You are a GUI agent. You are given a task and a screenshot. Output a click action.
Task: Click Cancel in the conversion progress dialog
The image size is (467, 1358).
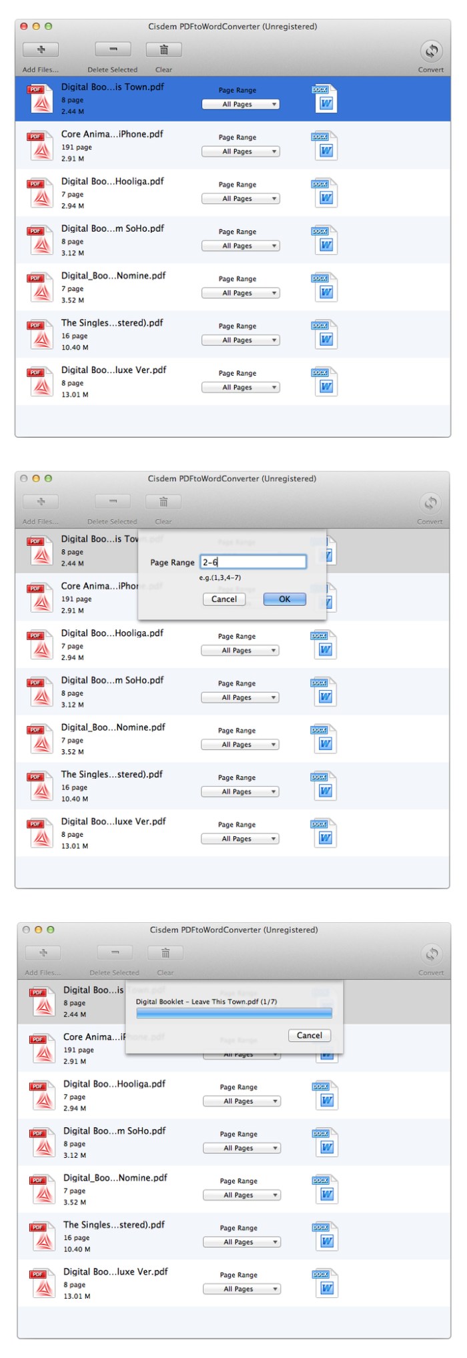[x=310, y=1036]
